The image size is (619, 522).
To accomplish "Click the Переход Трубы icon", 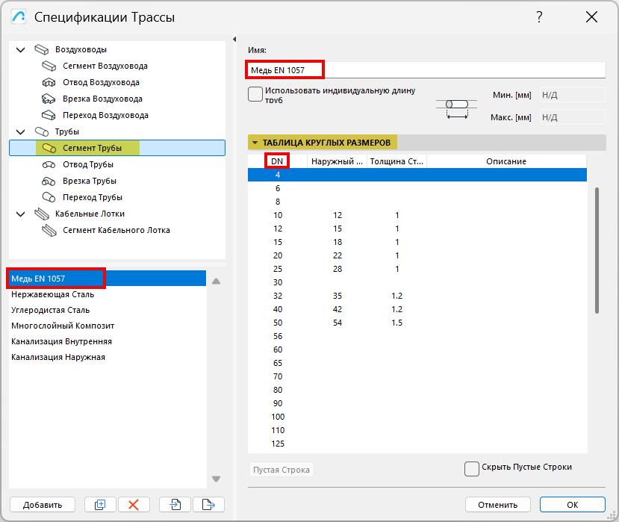I will tap(49, 197).
